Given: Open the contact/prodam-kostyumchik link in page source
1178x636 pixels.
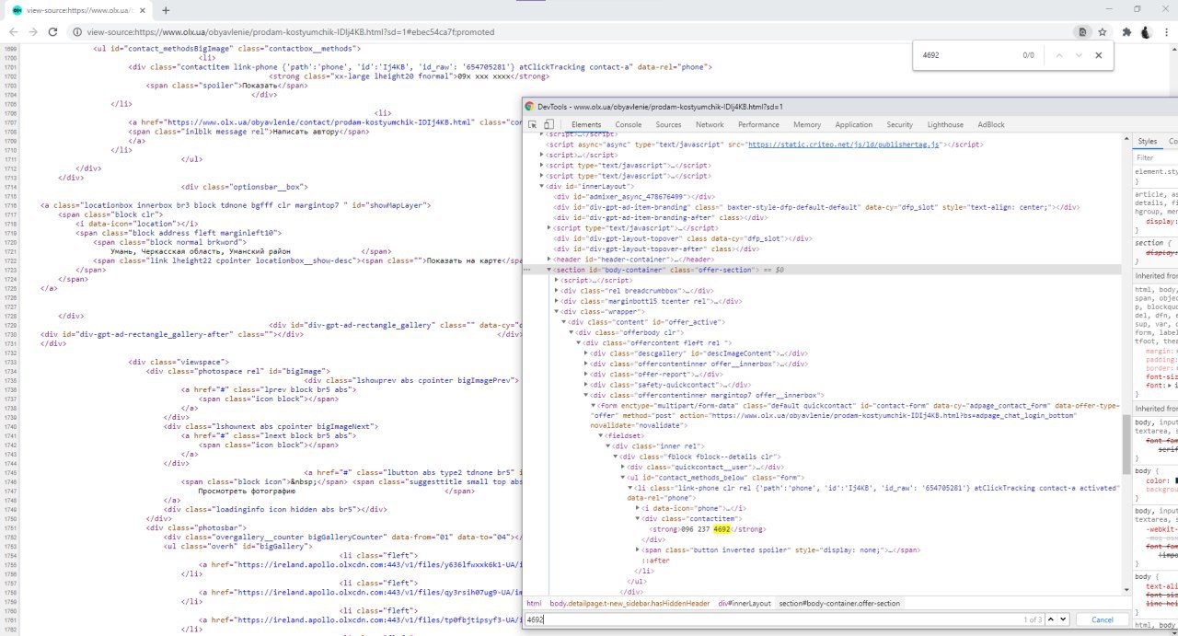Looking at the screenshot, I should [x=319, y=121].
